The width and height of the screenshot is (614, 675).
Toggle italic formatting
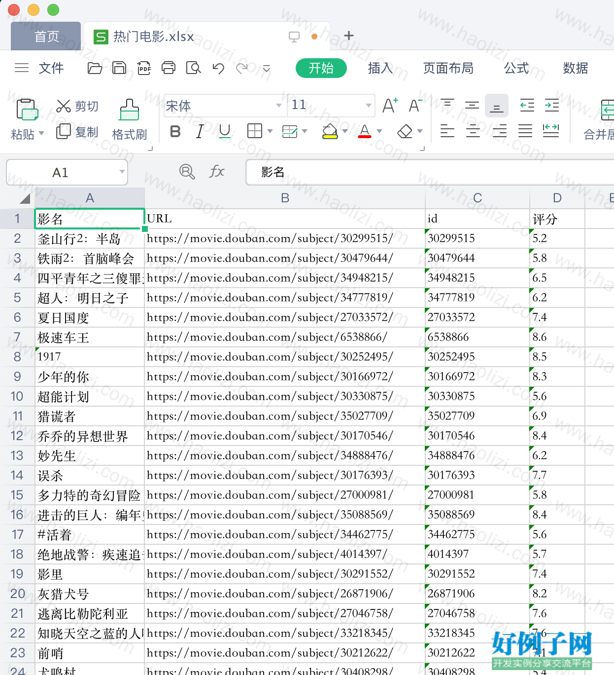[200, 131]
